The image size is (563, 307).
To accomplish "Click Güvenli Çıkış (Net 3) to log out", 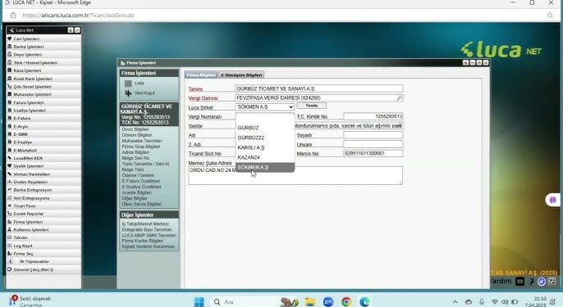I will click(x=43, y=269).
